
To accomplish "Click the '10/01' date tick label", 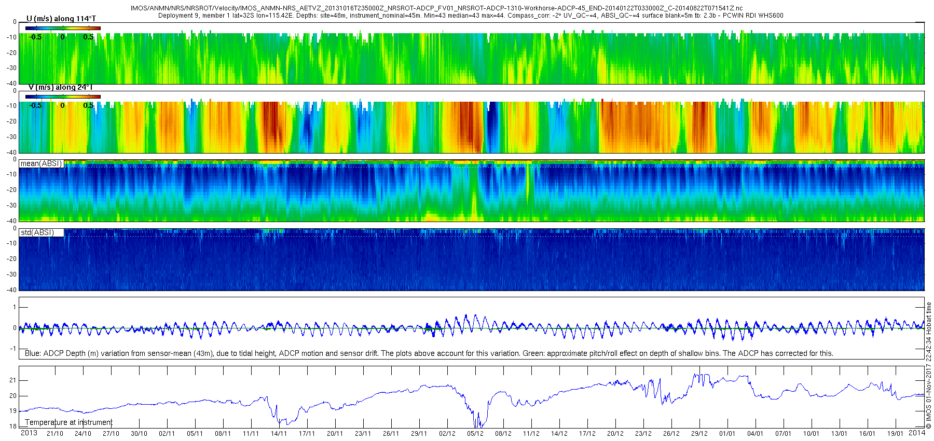I will (812, 434).
